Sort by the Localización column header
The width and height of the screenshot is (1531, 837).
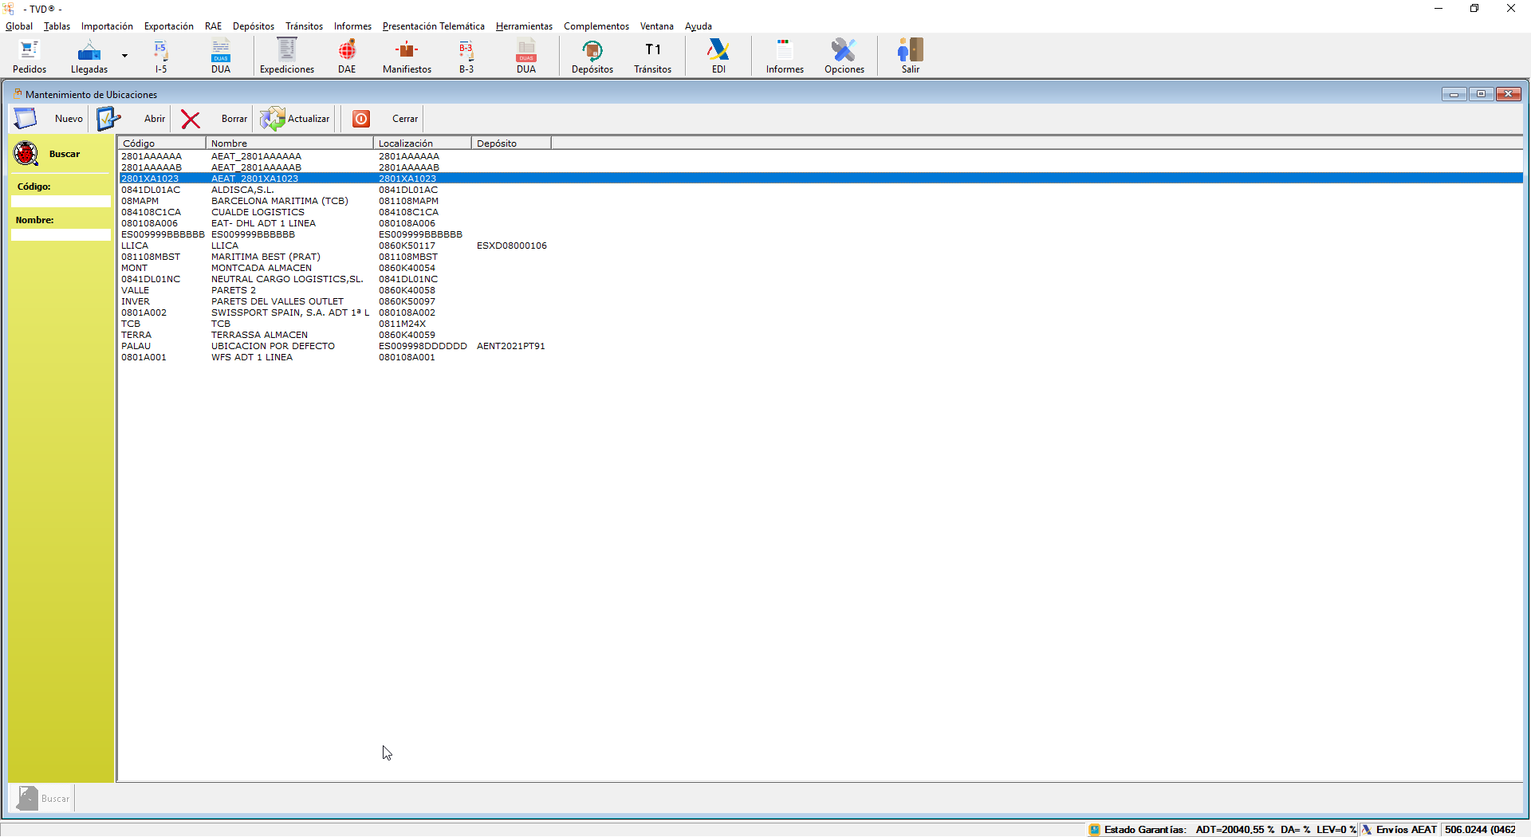coord(422,143)
